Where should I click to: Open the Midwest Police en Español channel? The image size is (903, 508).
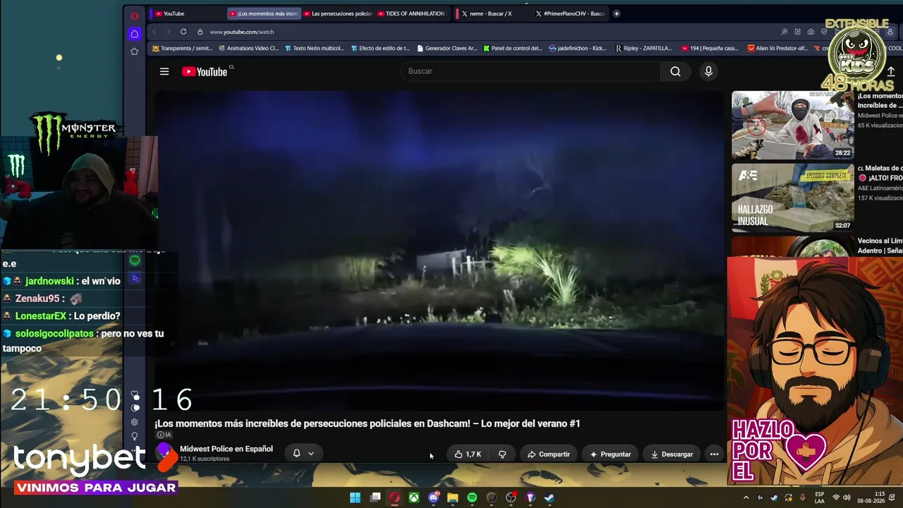pos(226,449)
